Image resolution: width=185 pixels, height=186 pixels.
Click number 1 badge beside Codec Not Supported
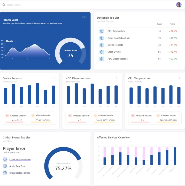click(x=5, y=159)
